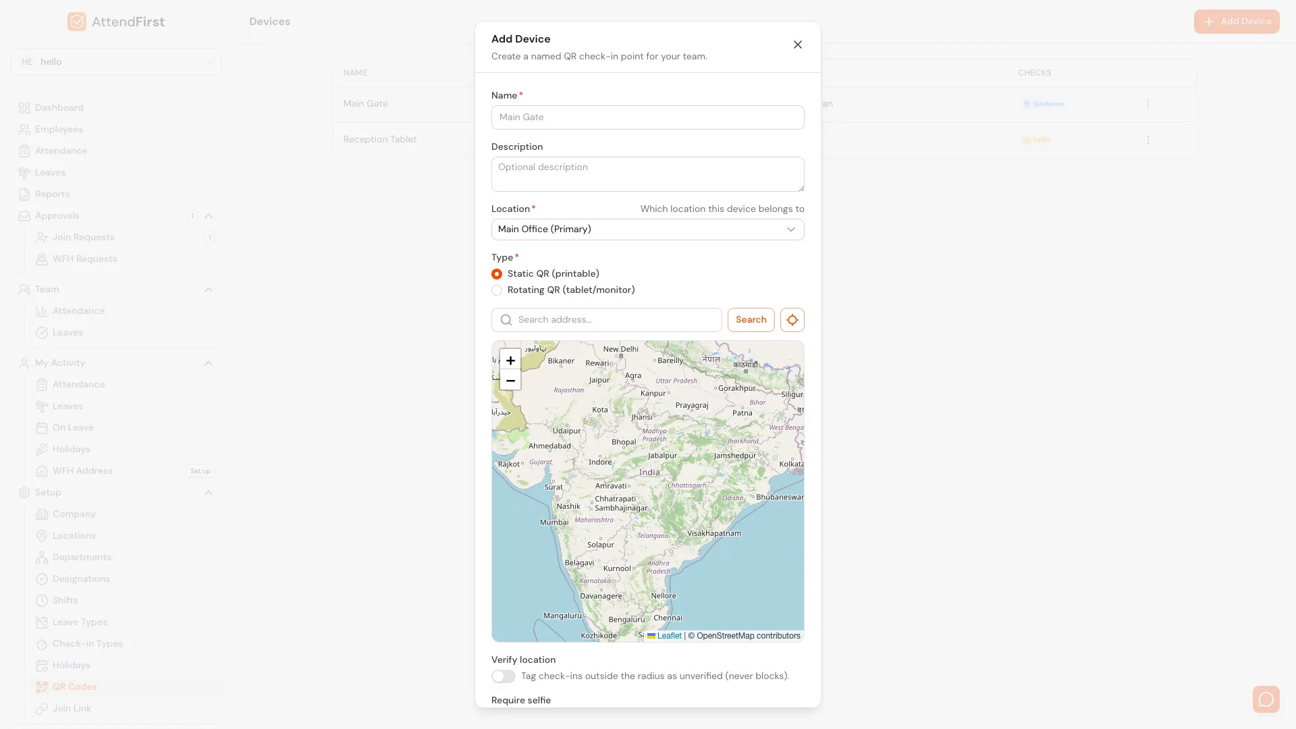Open the Join Link chain icon
Image resolution: width=1296 pixels, height=729 pixels.
[x=42, y=709]
